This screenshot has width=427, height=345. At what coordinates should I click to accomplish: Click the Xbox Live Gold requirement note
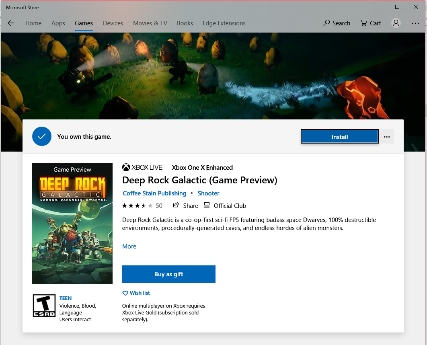pos(163,312)
